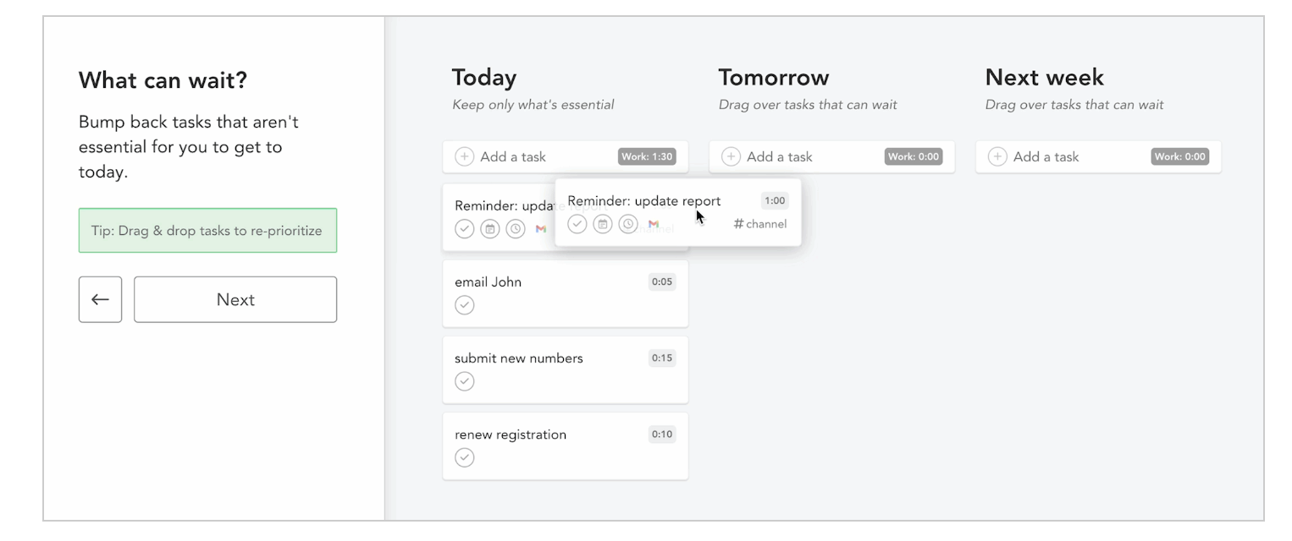Viewport: 1292px width, 541px height.
Task: Click the 1:00 duration badge on the reminder
Action: pyautogui.click(x=774, y=200)
